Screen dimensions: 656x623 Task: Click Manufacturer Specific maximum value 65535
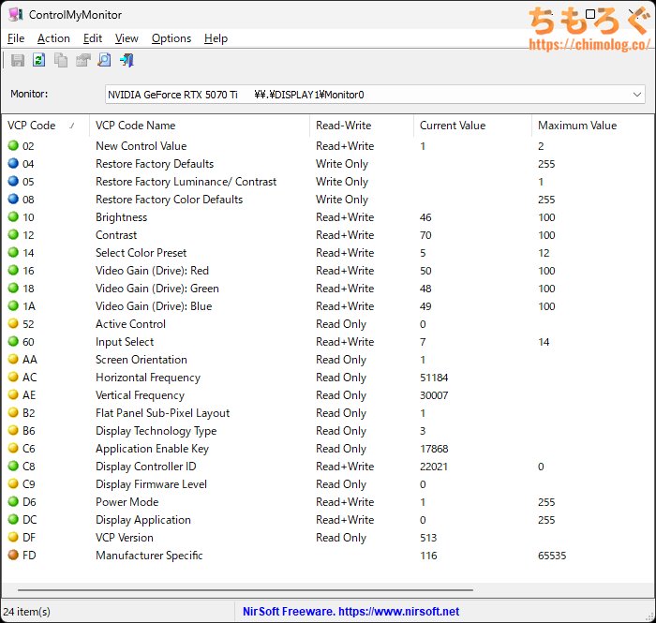click(x=552, y=556)
